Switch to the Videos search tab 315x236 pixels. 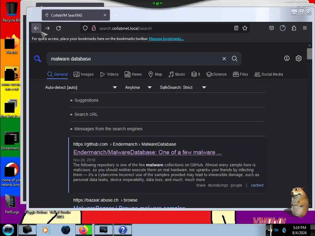point(109,74)
